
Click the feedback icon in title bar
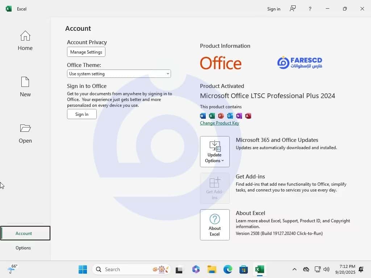coord(293,9)
